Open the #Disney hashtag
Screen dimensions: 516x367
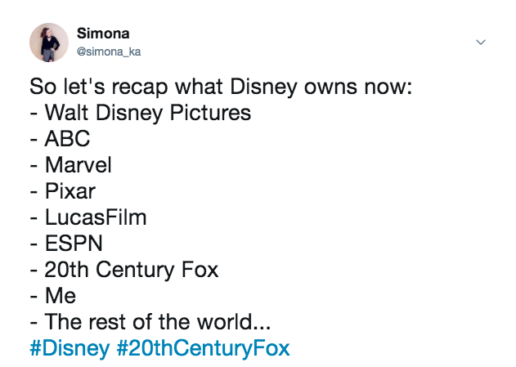pyautogui.click(x=70, y=348)
